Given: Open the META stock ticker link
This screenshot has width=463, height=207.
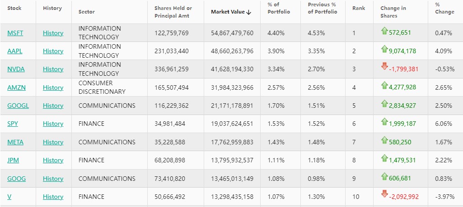Looking at the screenshot, I should [15, 142].
